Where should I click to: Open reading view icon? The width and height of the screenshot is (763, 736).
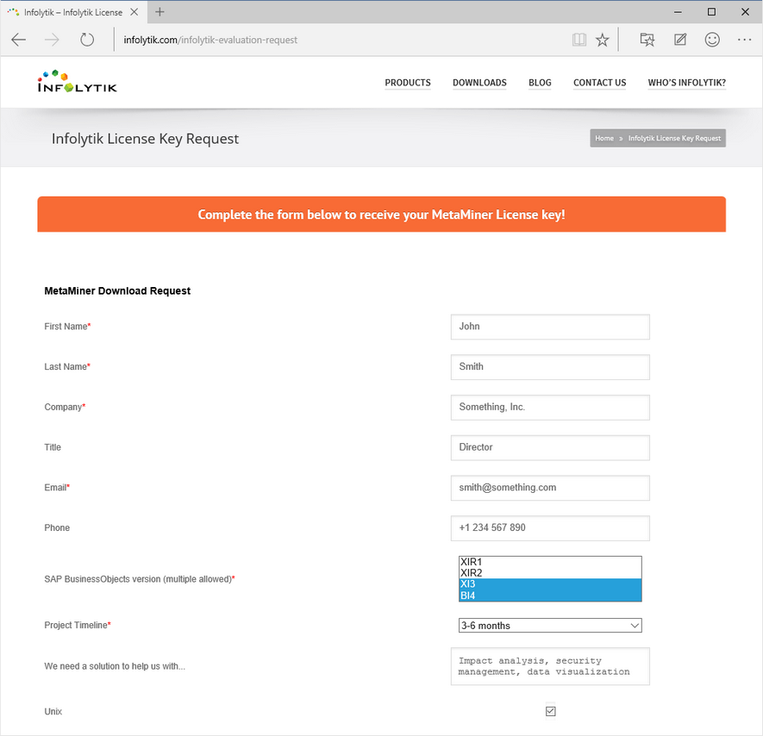pos(579,40)
